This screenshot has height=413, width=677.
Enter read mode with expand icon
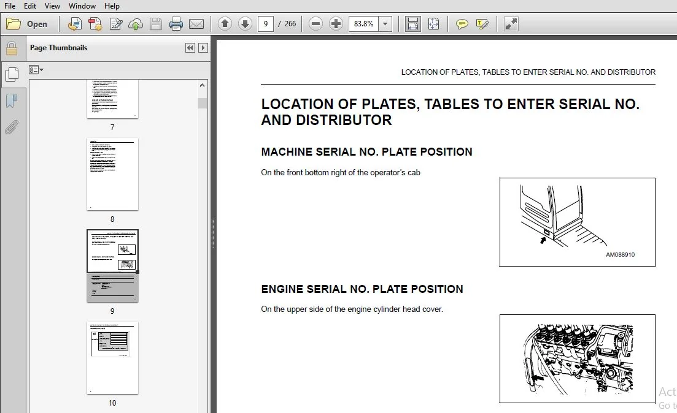511,24
